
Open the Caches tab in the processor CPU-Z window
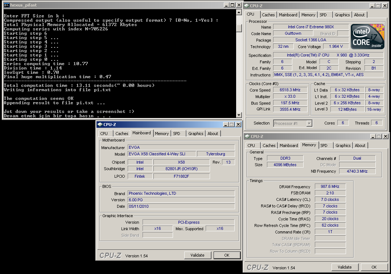pyautogui.click(x=268, y=15)
